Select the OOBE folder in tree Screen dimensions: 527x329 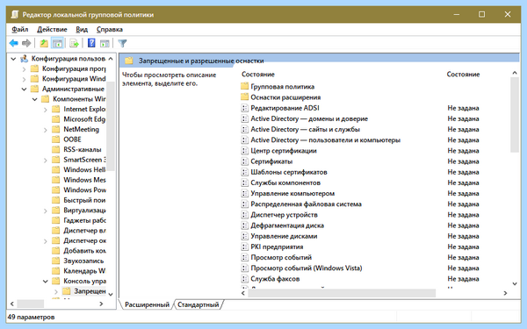67,139
